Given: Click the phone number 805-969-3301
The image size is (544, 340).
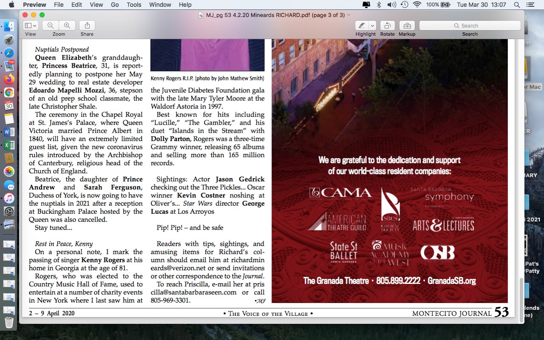Looking at the screenshot, I should click(170, 300).
